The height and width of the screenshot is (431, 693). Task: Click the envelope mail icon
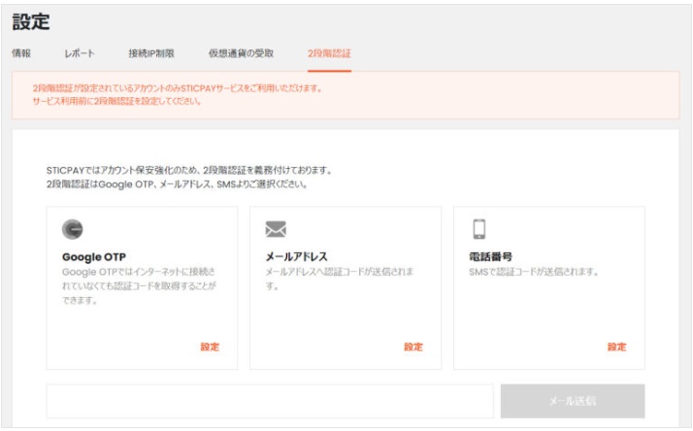point(276,229)
